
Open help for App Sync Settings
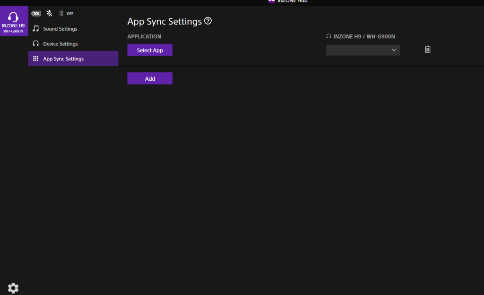tap(208, 21)
